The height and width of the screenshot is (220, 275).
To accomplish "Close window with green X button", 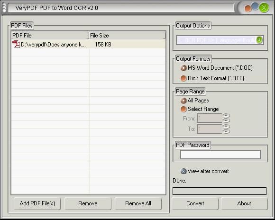I will coord(264,8).
